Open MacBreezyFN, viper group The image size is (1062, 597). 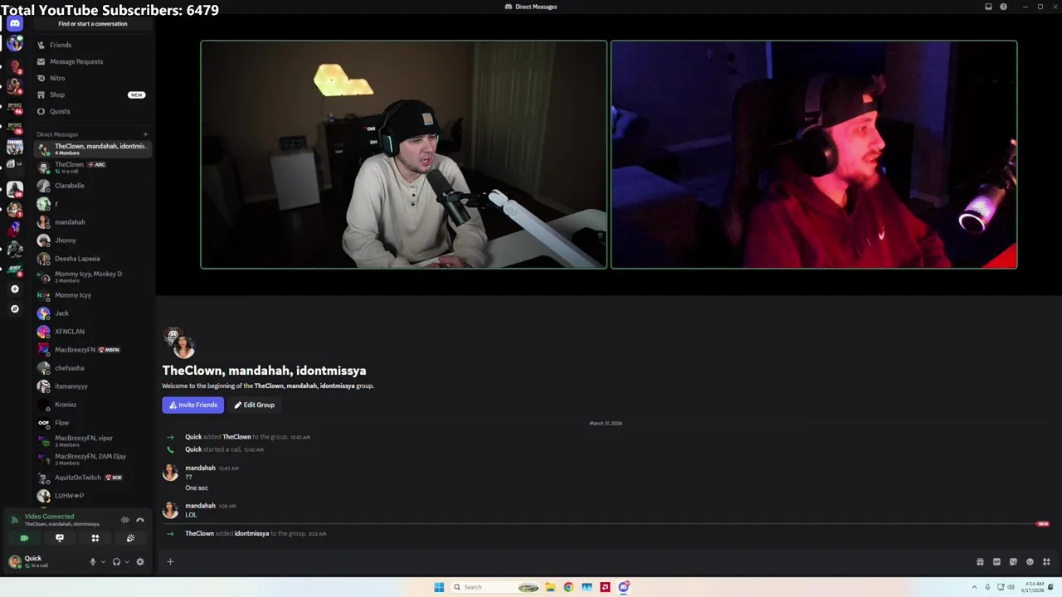point(91,441)
